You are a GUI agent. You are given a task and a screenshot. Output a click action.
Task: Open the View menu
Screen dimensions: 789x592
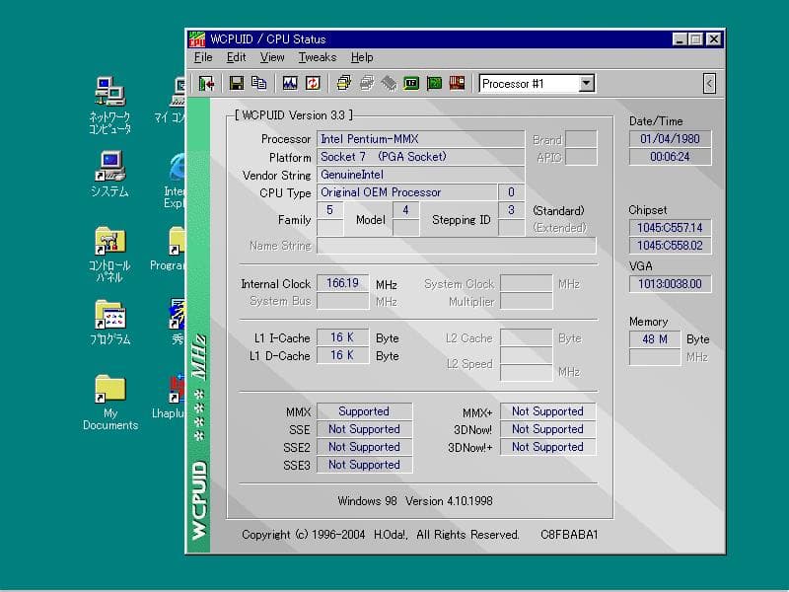tap(271, 57)
